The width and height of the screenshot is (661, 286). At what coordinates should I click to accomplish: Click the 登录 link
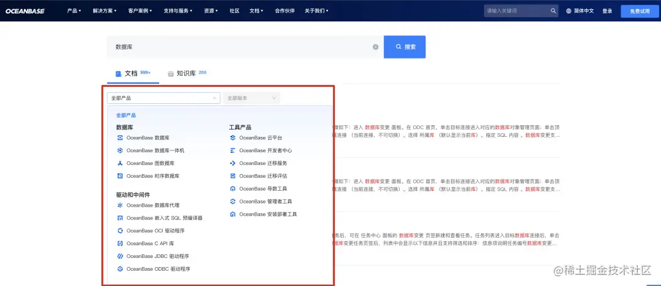tap(607, 11)
